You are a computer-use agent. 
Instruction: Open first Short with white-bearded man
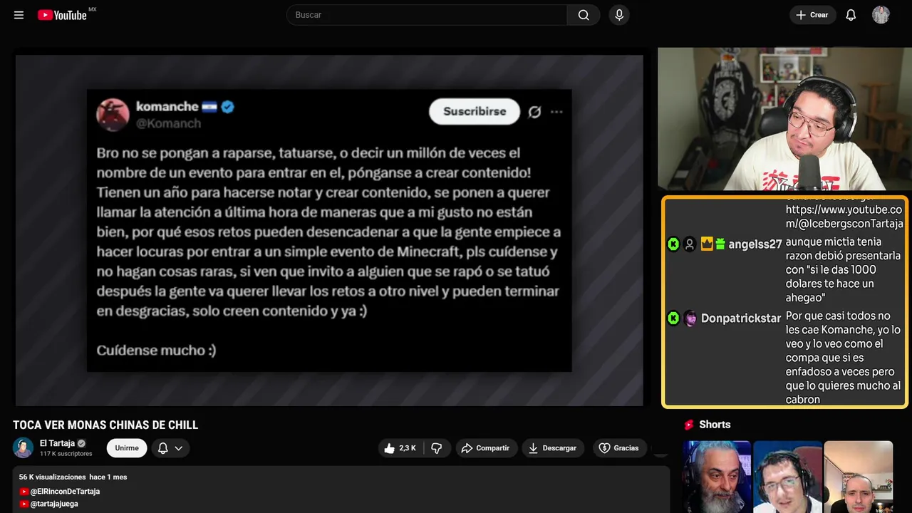717,477
